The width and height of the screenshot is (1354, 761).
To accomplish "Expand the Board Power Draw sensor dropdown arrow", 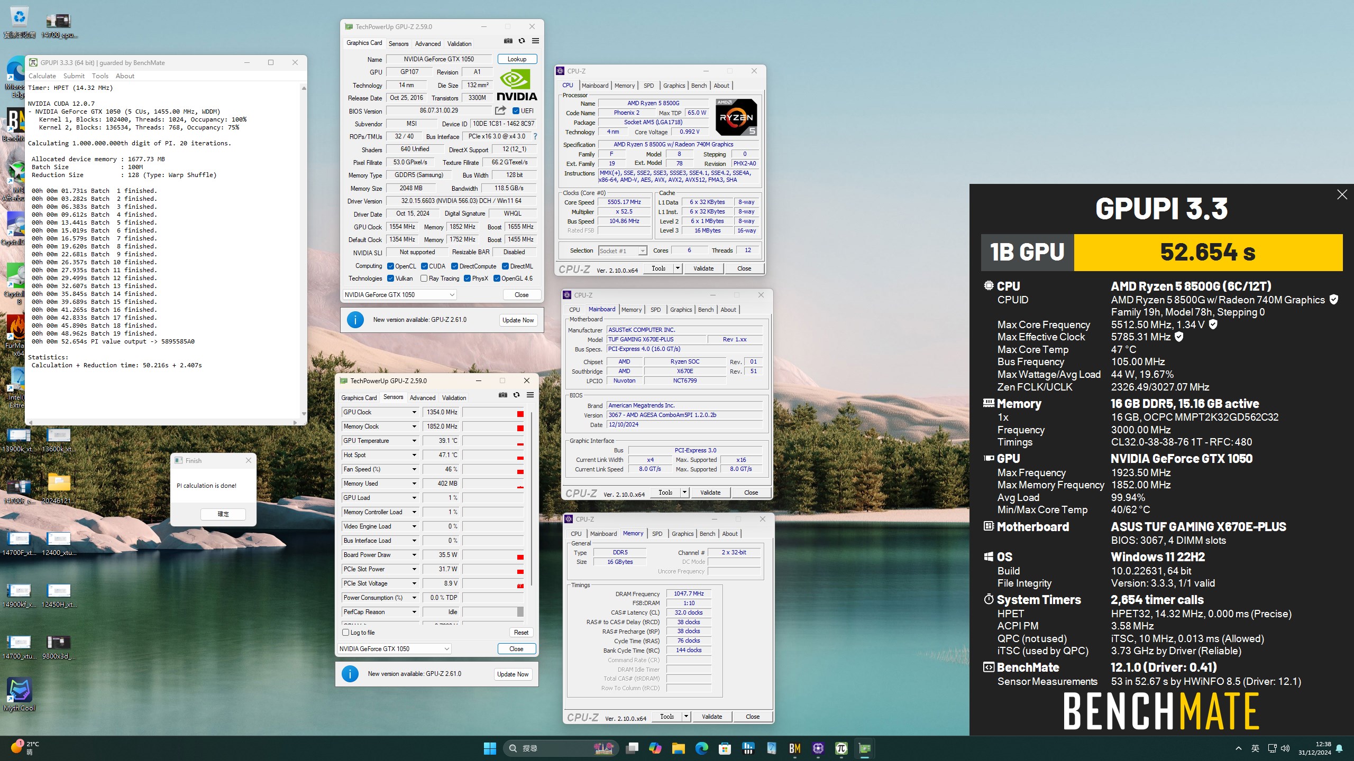I will 414,555.
